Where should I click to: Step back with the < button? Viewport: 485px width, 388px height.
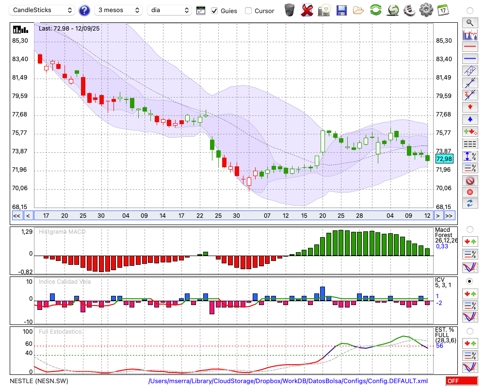28,216
